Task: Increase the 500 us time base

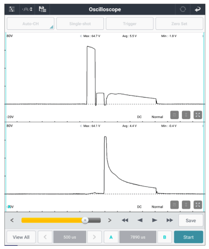Action: click(x=95, y=237)
